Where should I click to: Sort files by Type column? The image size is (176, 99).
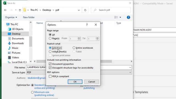pyautogui.click(x=119, y=23)
